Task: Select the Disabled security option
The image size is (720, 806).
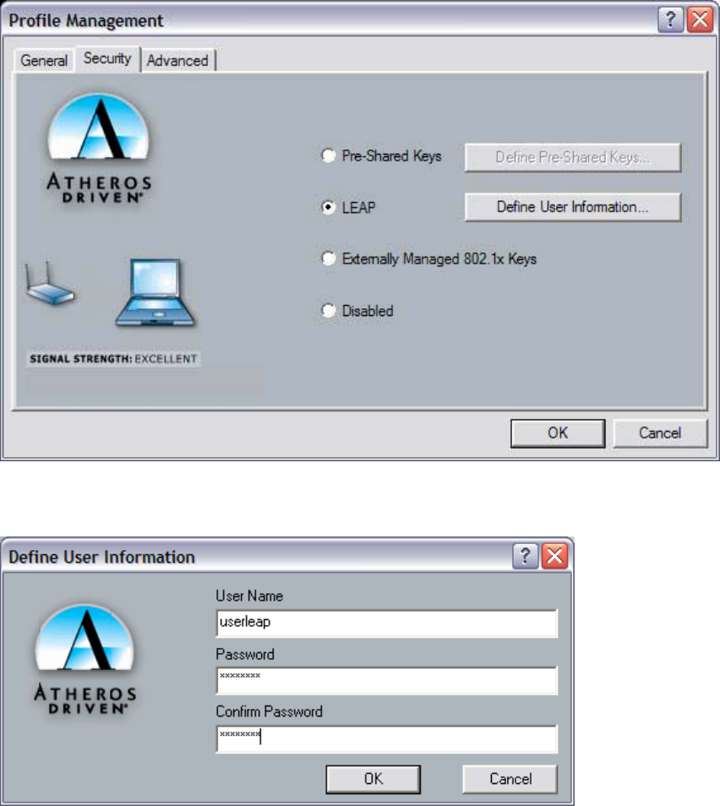Action: click(x=329, y=310)
